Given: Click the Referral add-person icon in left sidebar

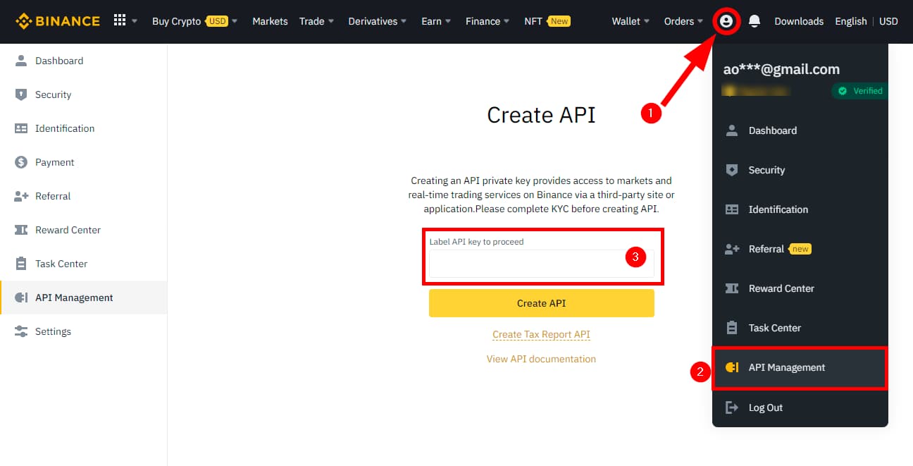Looking at the screenshot, I should [x=21, y=196].
